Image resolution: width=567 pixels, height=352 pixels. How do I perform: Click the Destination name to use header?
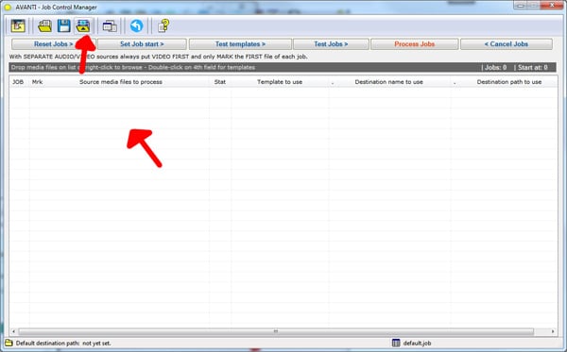pyautogui.click(x=388, y=82)
